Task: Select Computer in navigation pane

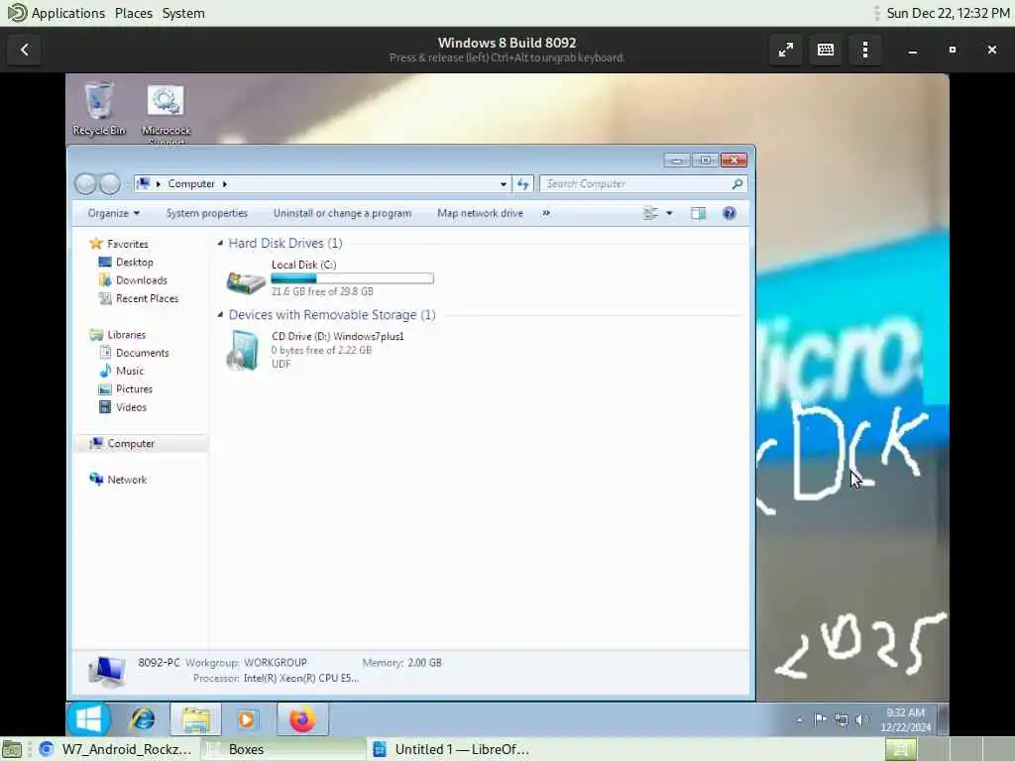Action: [141, 443]
